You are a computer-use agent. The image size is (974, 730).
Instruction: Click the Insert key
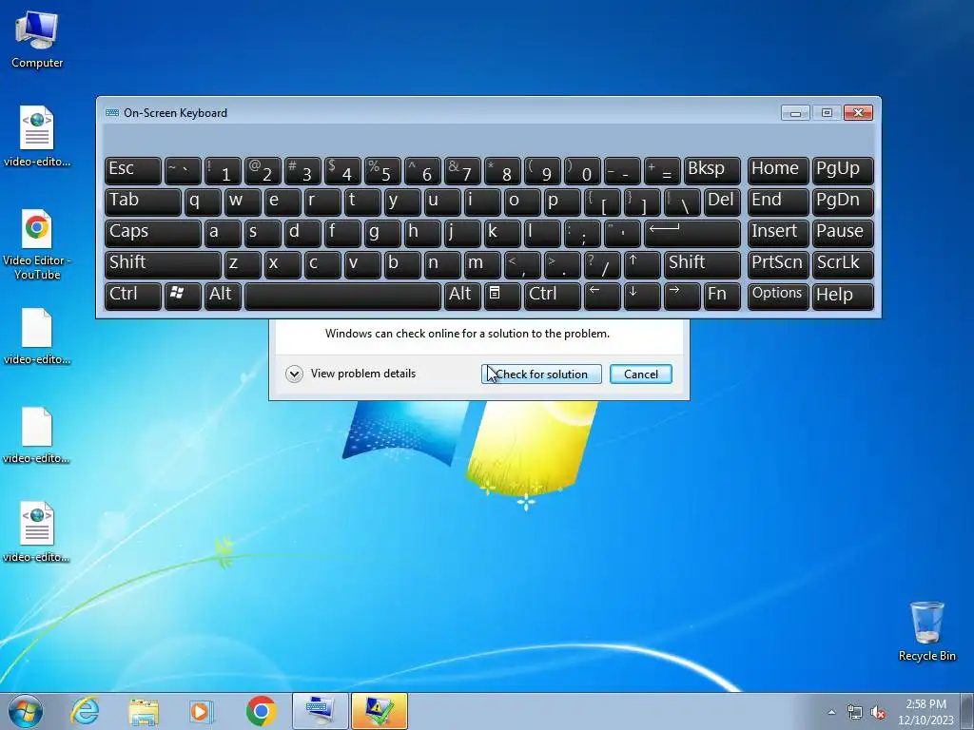(778, 233)
